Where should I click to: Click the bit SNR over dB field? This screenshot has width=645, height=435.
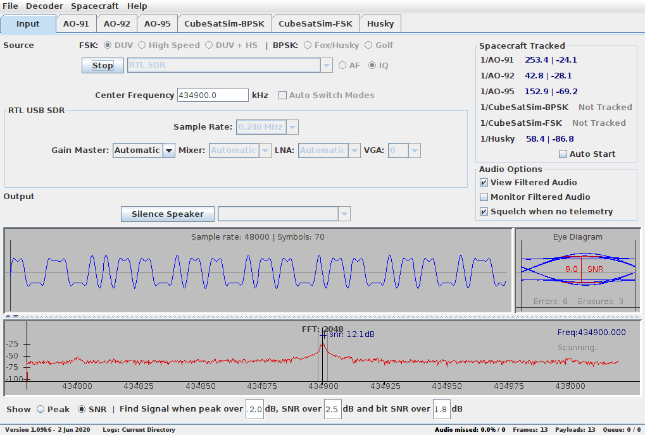coord(441,409)
